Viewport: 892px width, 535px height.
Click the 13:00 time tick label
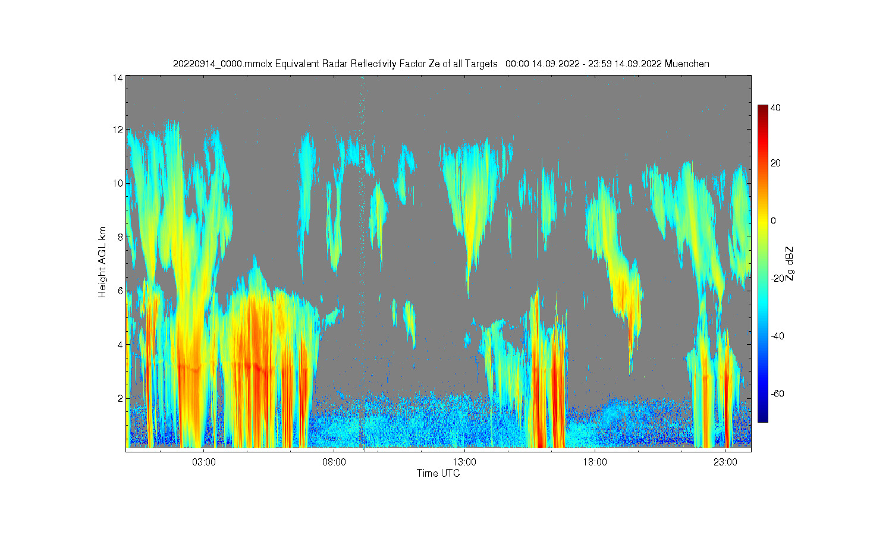click(x=464, y=462)
